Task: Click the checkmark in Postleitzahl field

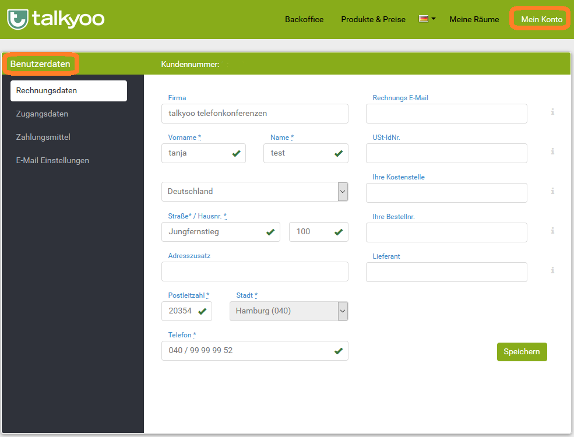Action: coord(202,312)
